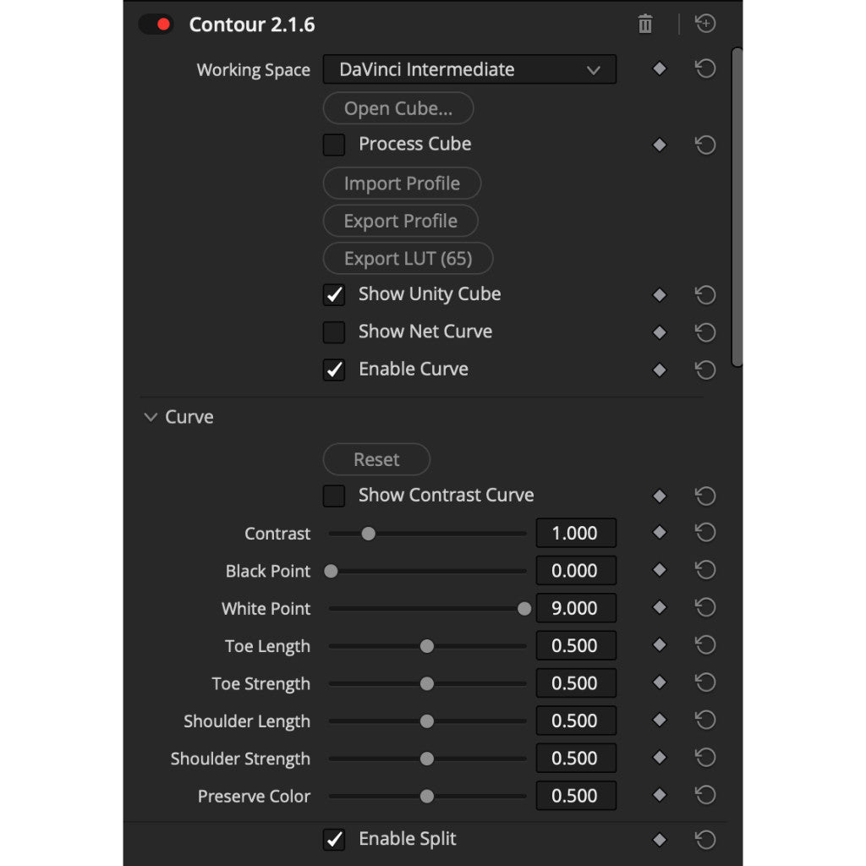Image resolution: width=866 pixels, height=866 pixels.
Task: Add keyframe for Toe Length
Action: pyautogui.click(x=660, y=645)
